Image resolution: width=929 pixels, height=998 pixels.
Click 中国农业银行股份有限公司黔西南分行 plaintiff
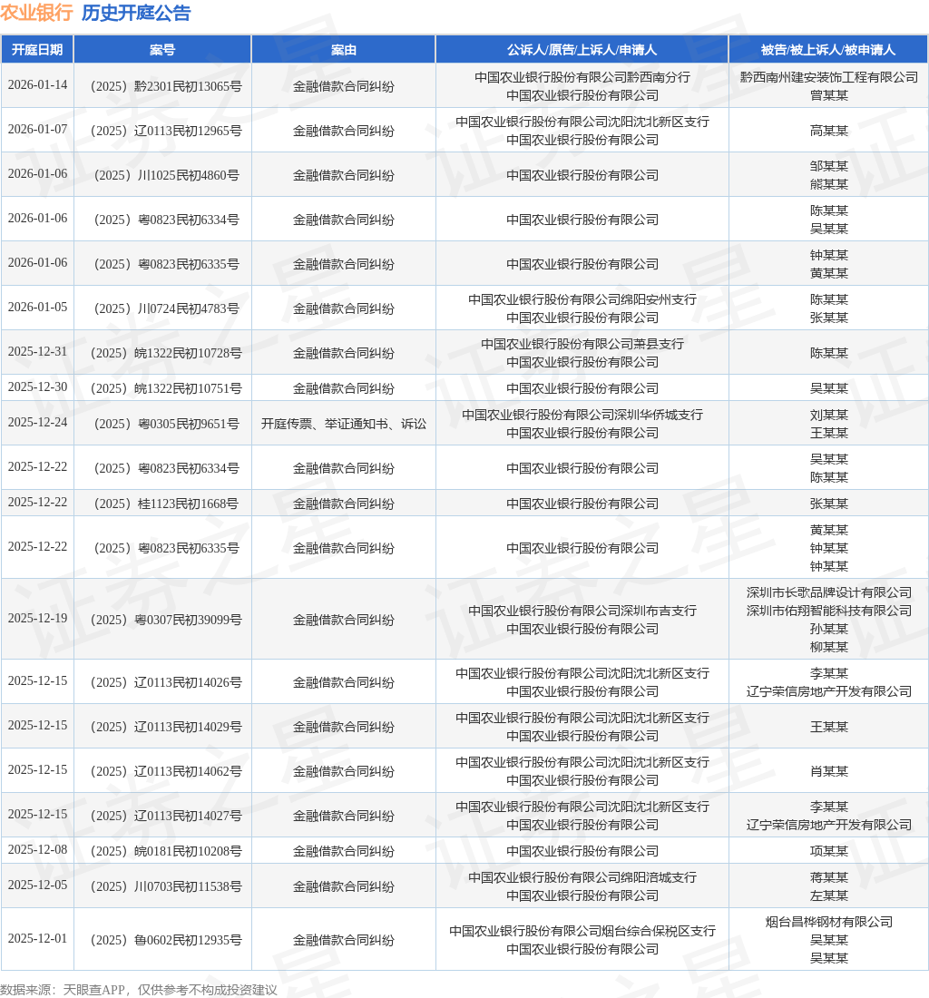582,77
